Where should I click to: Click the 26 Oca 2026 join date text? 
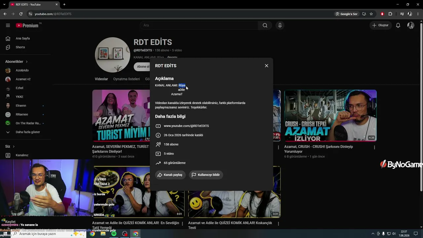[183, 135]
